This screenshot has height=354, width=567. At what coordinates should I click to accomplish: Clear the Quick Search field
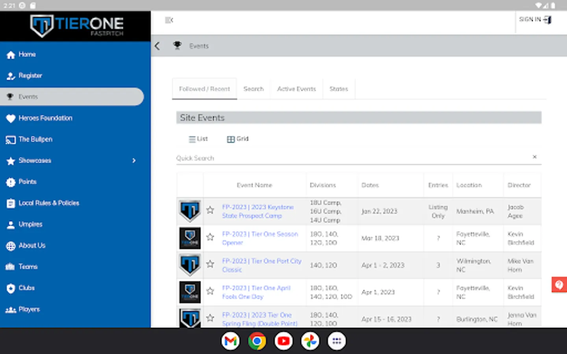click(535, 157)
